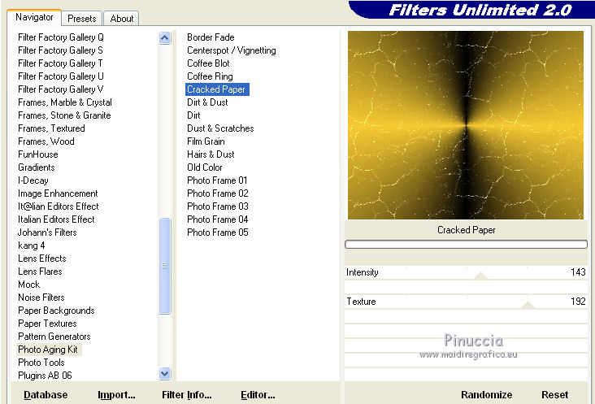Choose the Photo Frame 04 filter
This screenshot has height=404, width=595.
click(217, 219)
